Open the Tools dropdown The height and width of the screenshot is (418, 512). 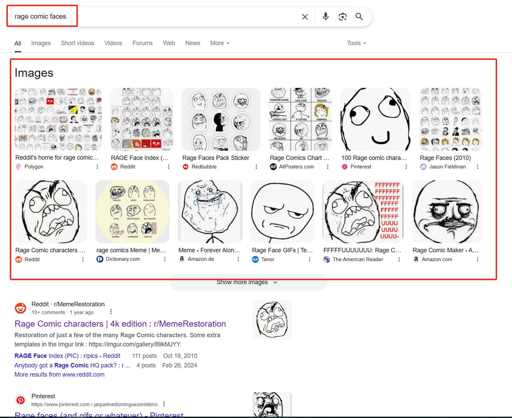[357, 43]
